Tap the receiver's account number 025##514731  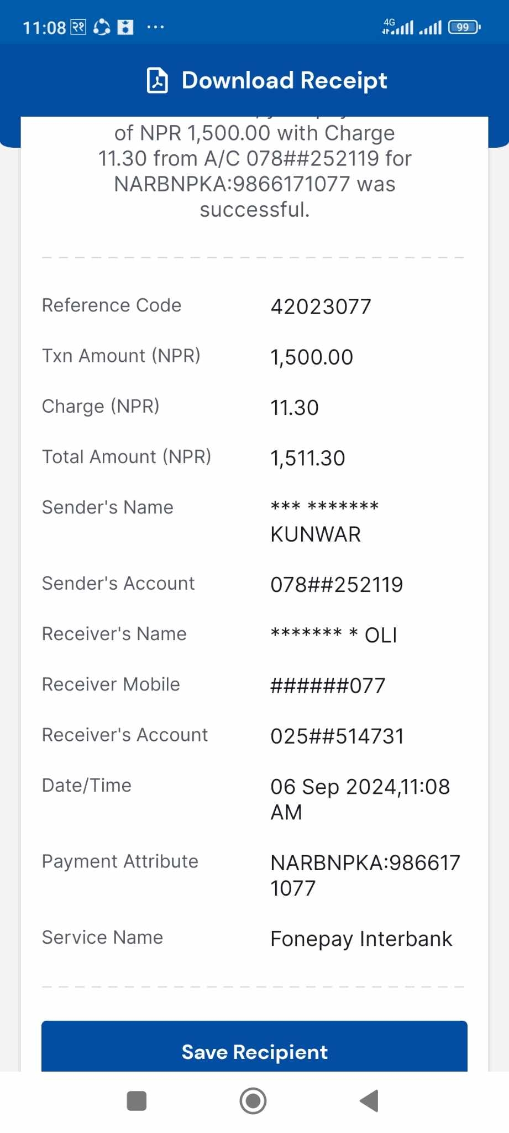tap(337, 736)
